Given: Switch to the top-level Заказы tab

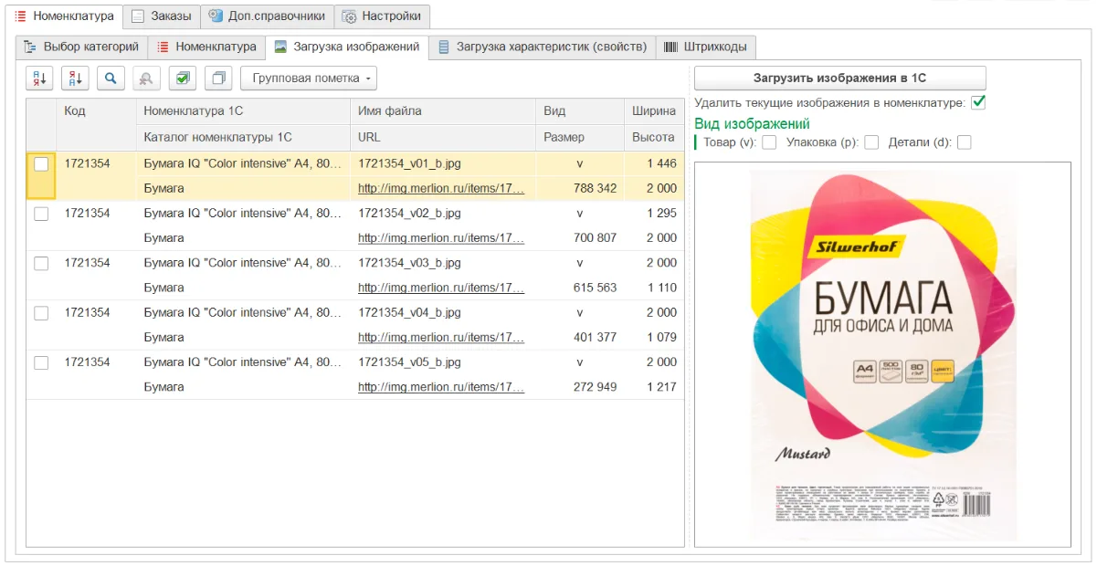Looking at the screenshot, I should (x=161, y=16).
